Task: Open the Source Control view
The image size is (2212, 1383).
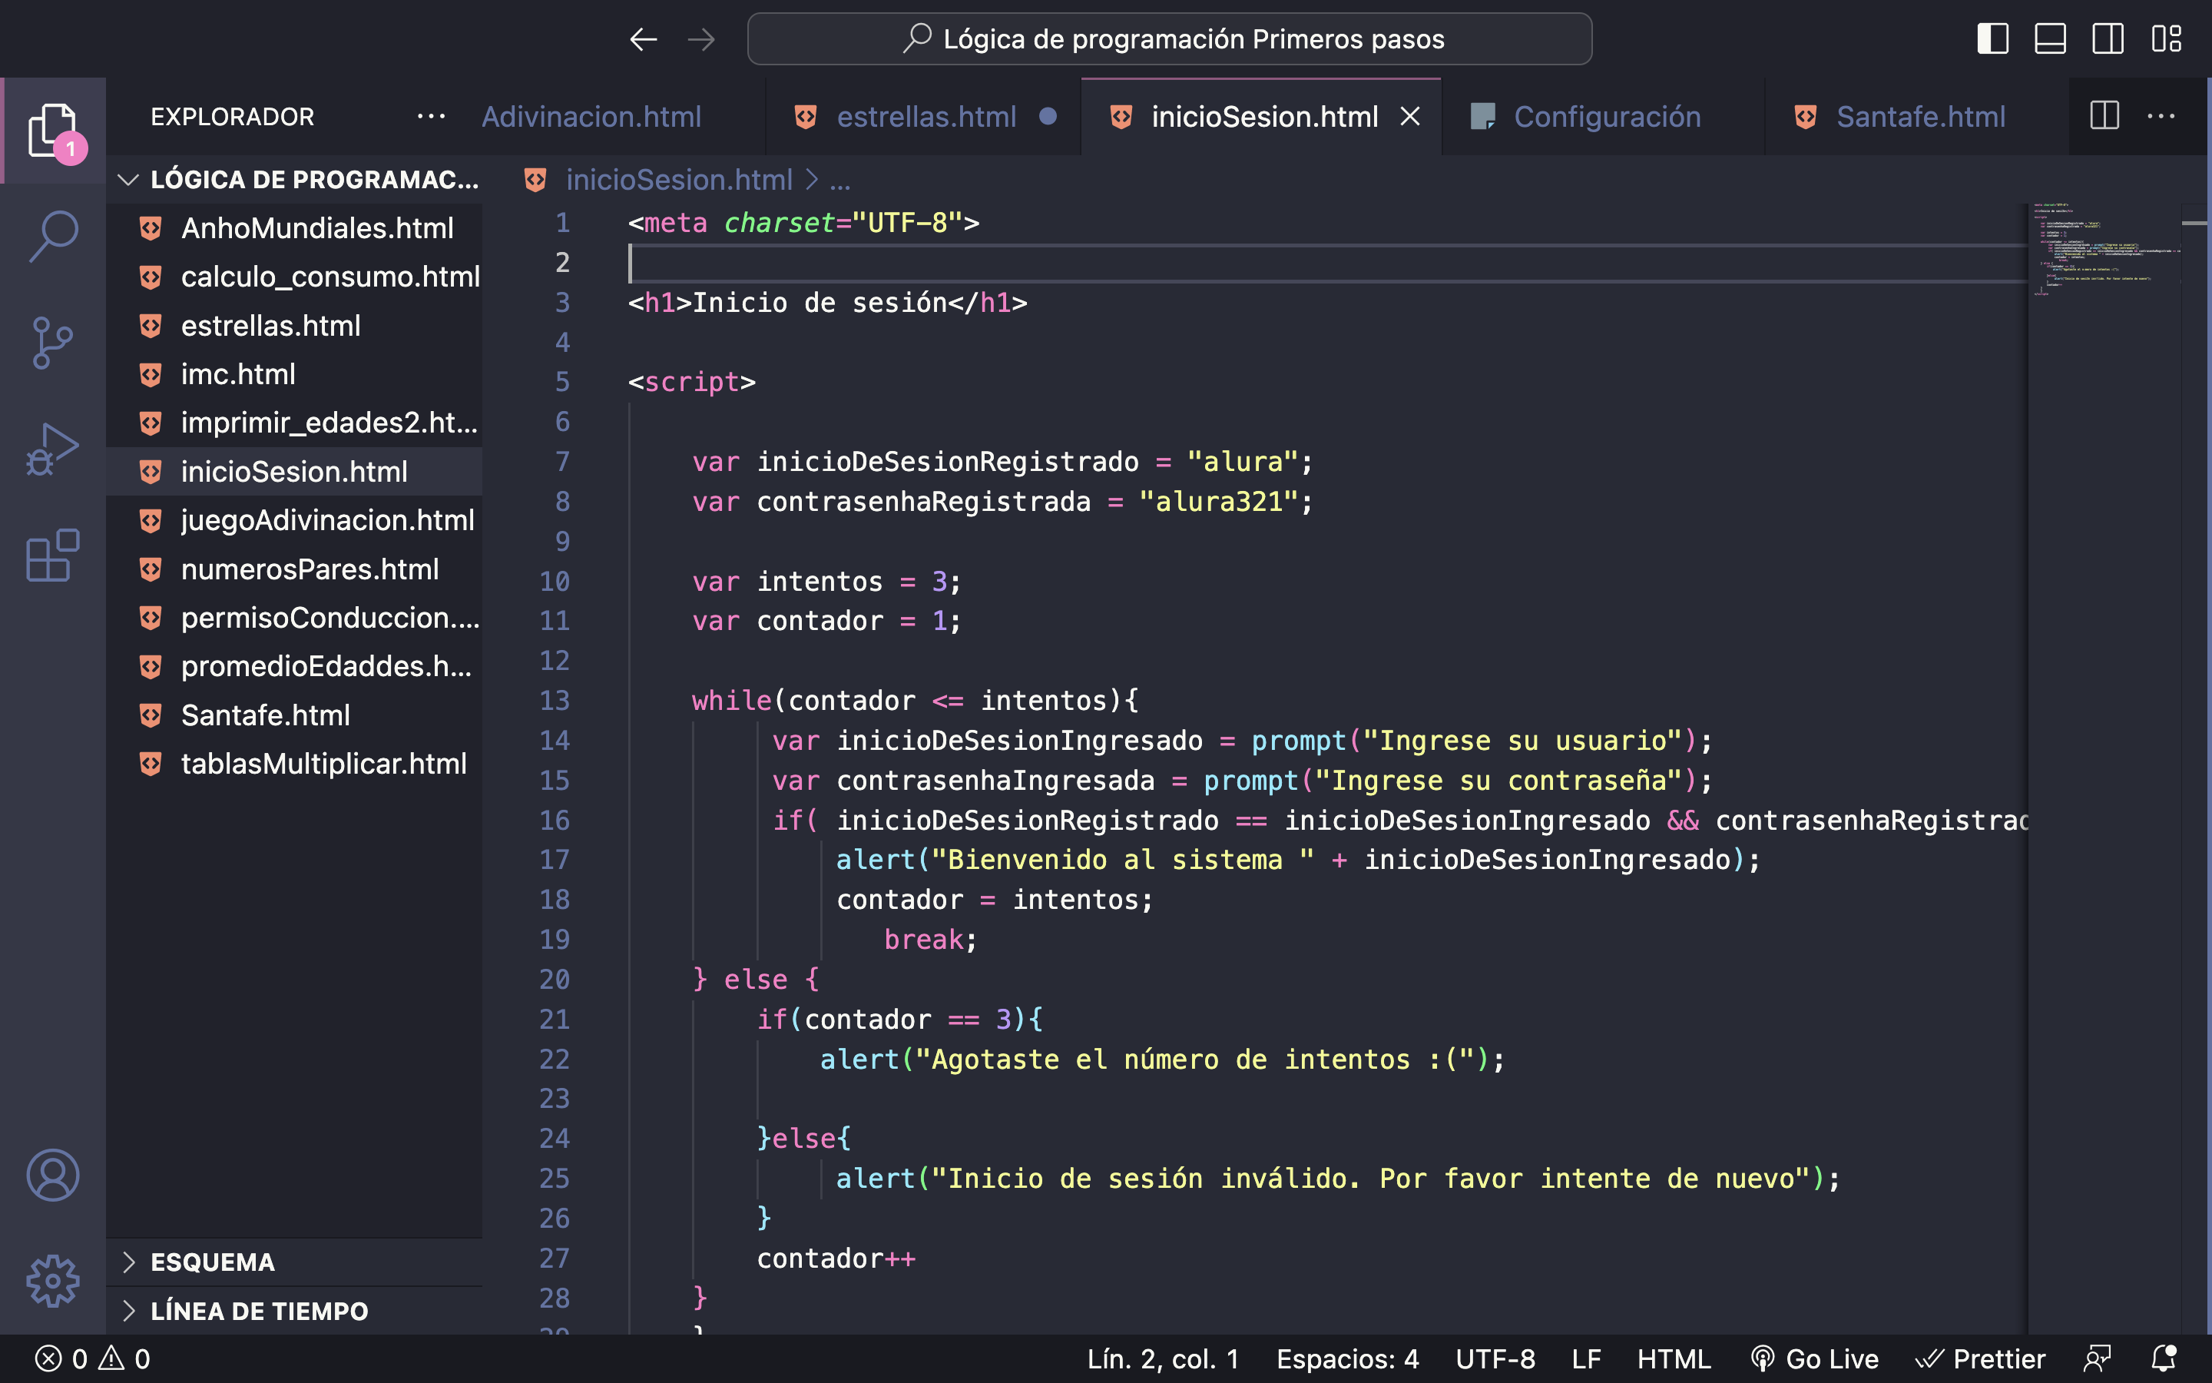Action: click(53, 343)
